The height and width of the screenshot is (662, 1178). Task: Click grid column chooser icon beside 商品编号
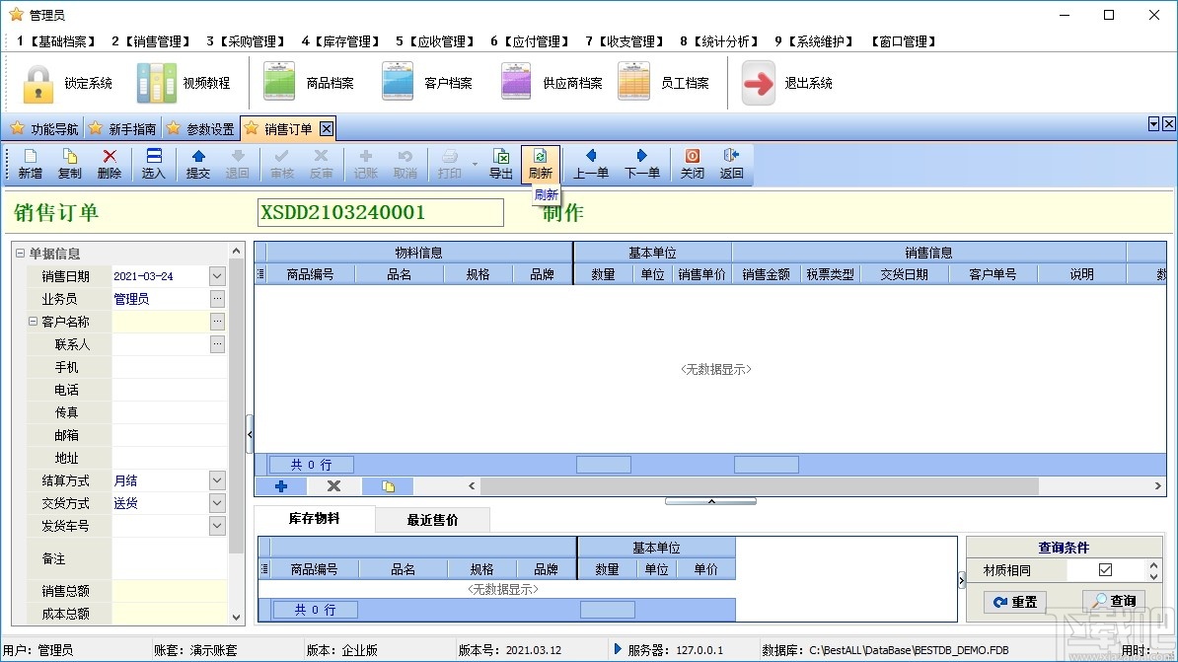(260, 274)
